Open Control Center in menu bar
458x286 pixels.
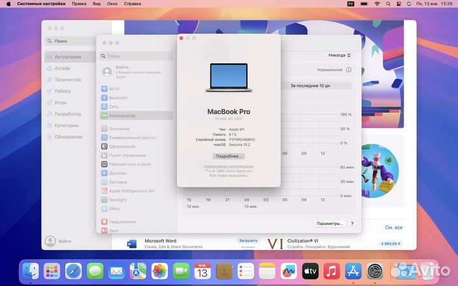[399, 4]
